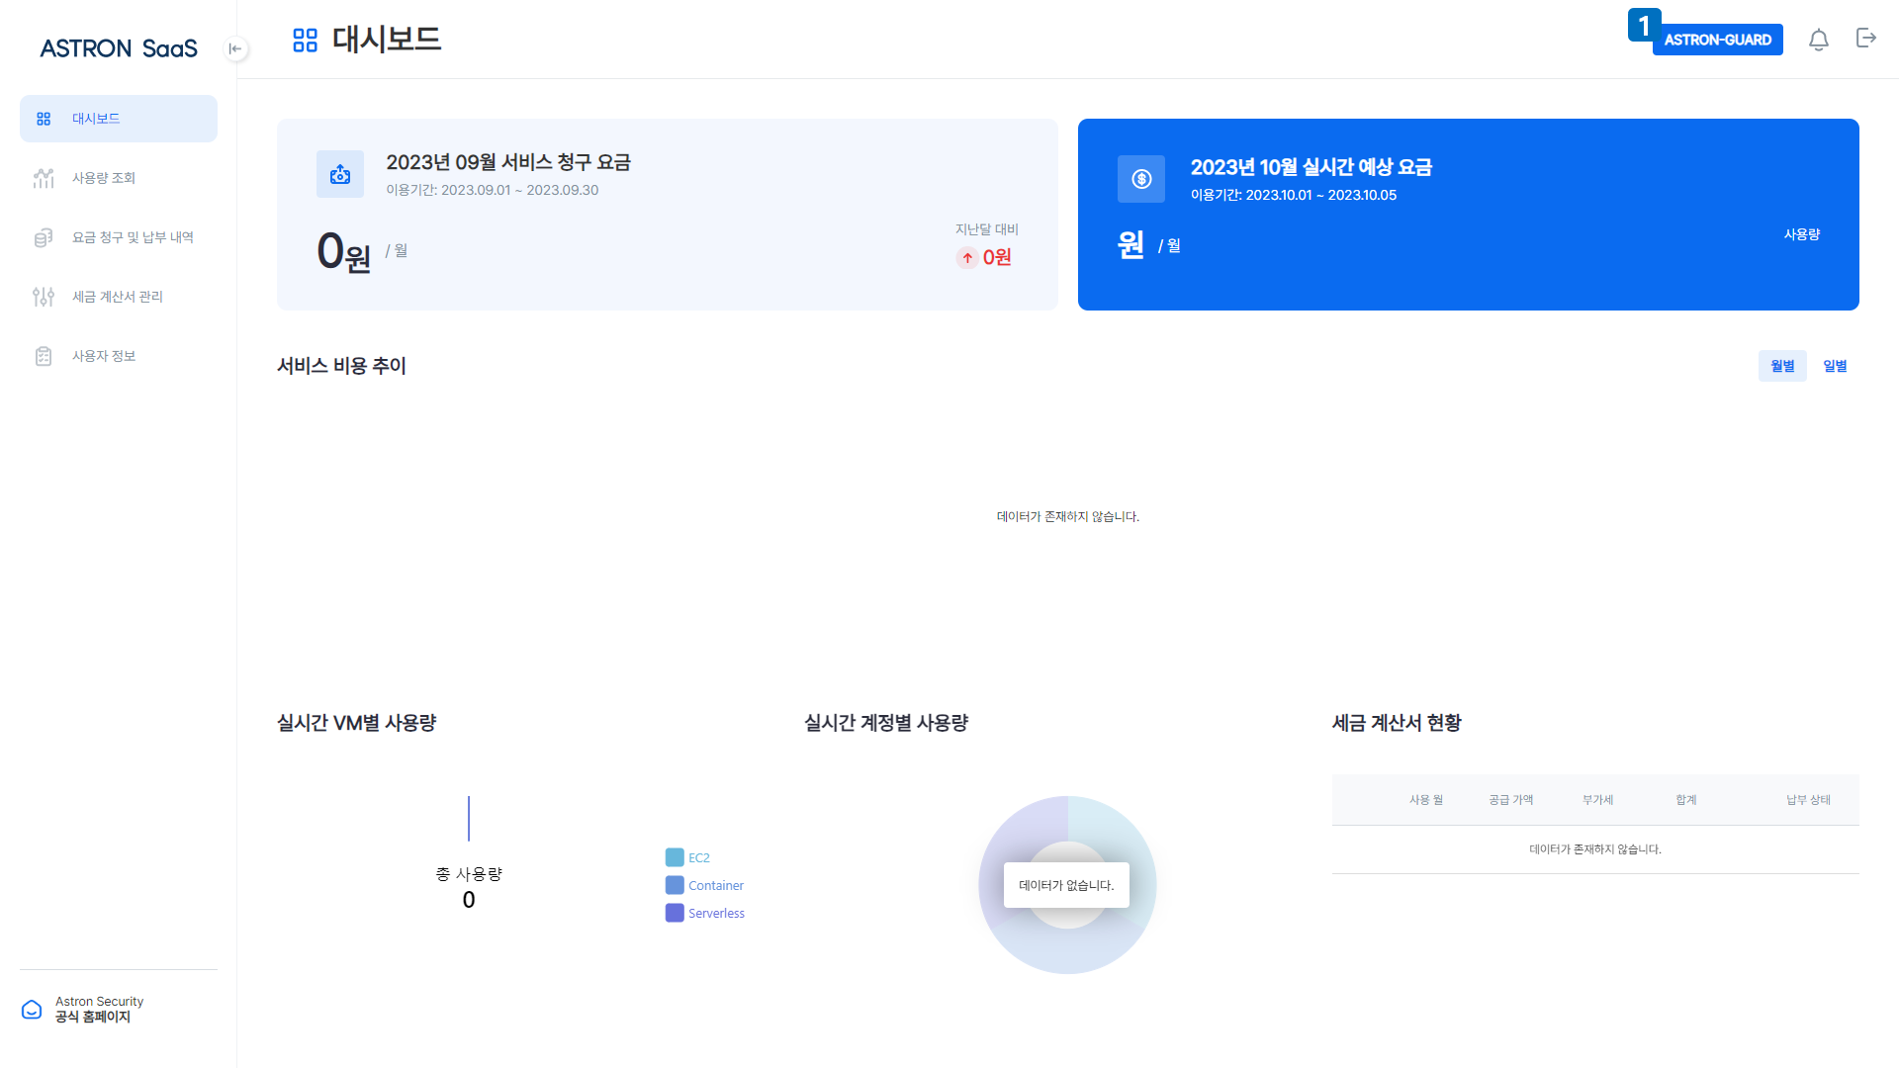Click the 사용자 정보 clipboard icon
Image resolution: width=1899 pixels, height=1068 pixels.
pyautogui.click(x=44, y=356)
